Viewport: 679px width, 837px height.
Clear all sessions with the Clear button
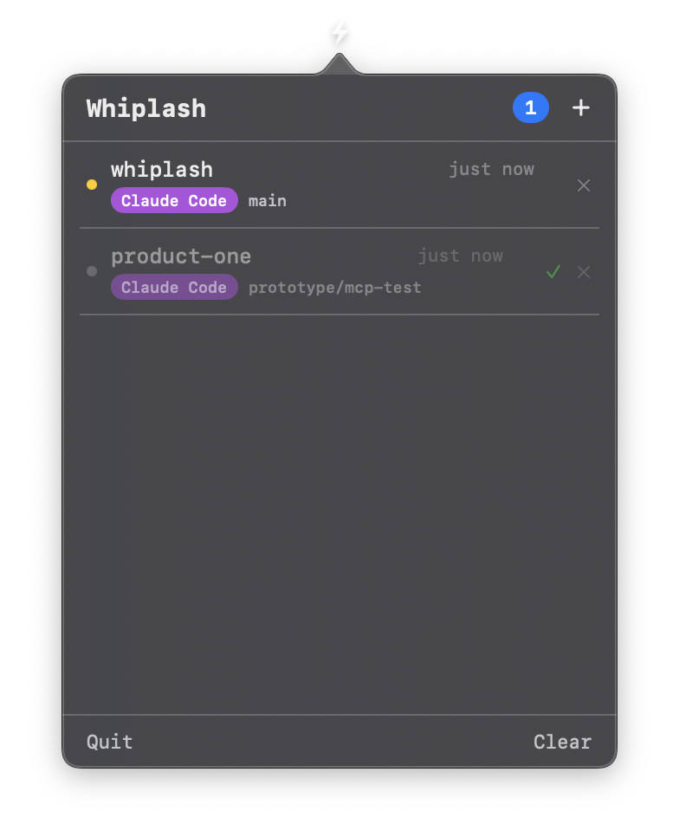(x=561, y=742)
